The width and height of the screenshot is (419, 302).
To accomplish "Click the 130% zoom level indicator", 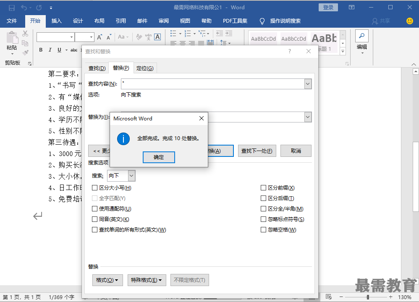I will (405, 297).
